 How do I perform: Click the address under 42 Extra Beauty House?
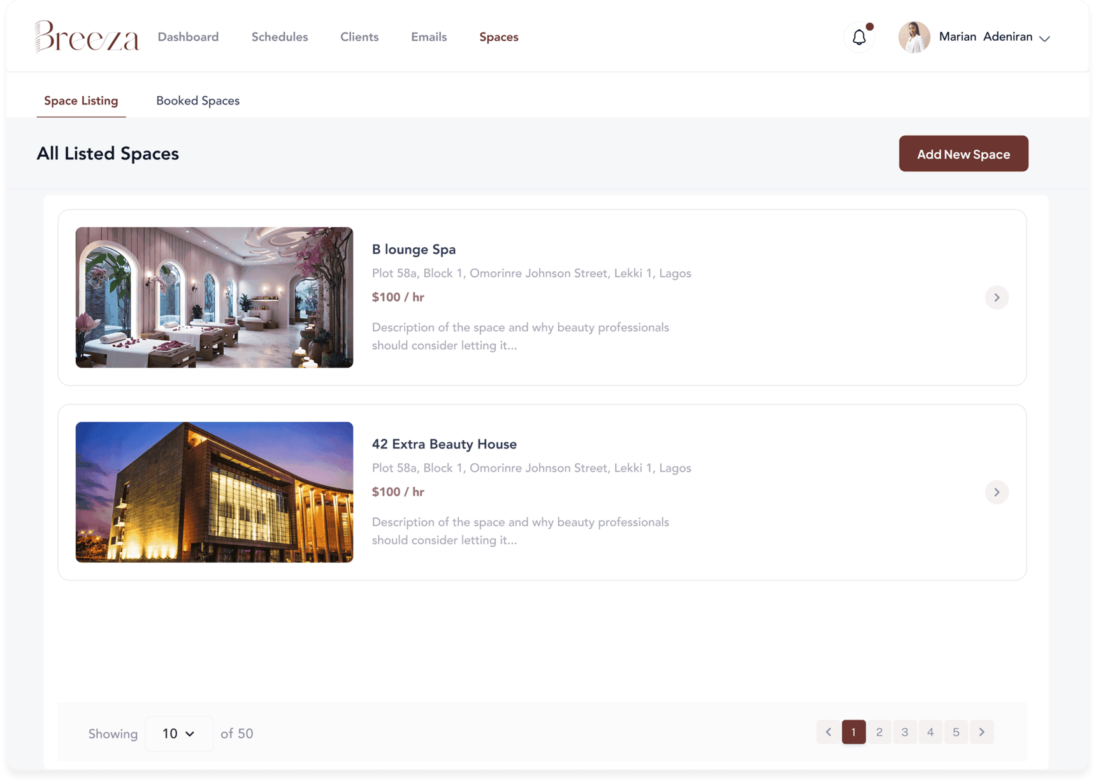(x=531, y=468)
